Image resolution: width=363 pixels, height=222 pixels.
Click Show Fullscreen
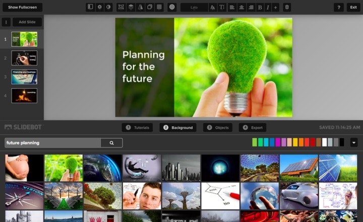point(23,7)
